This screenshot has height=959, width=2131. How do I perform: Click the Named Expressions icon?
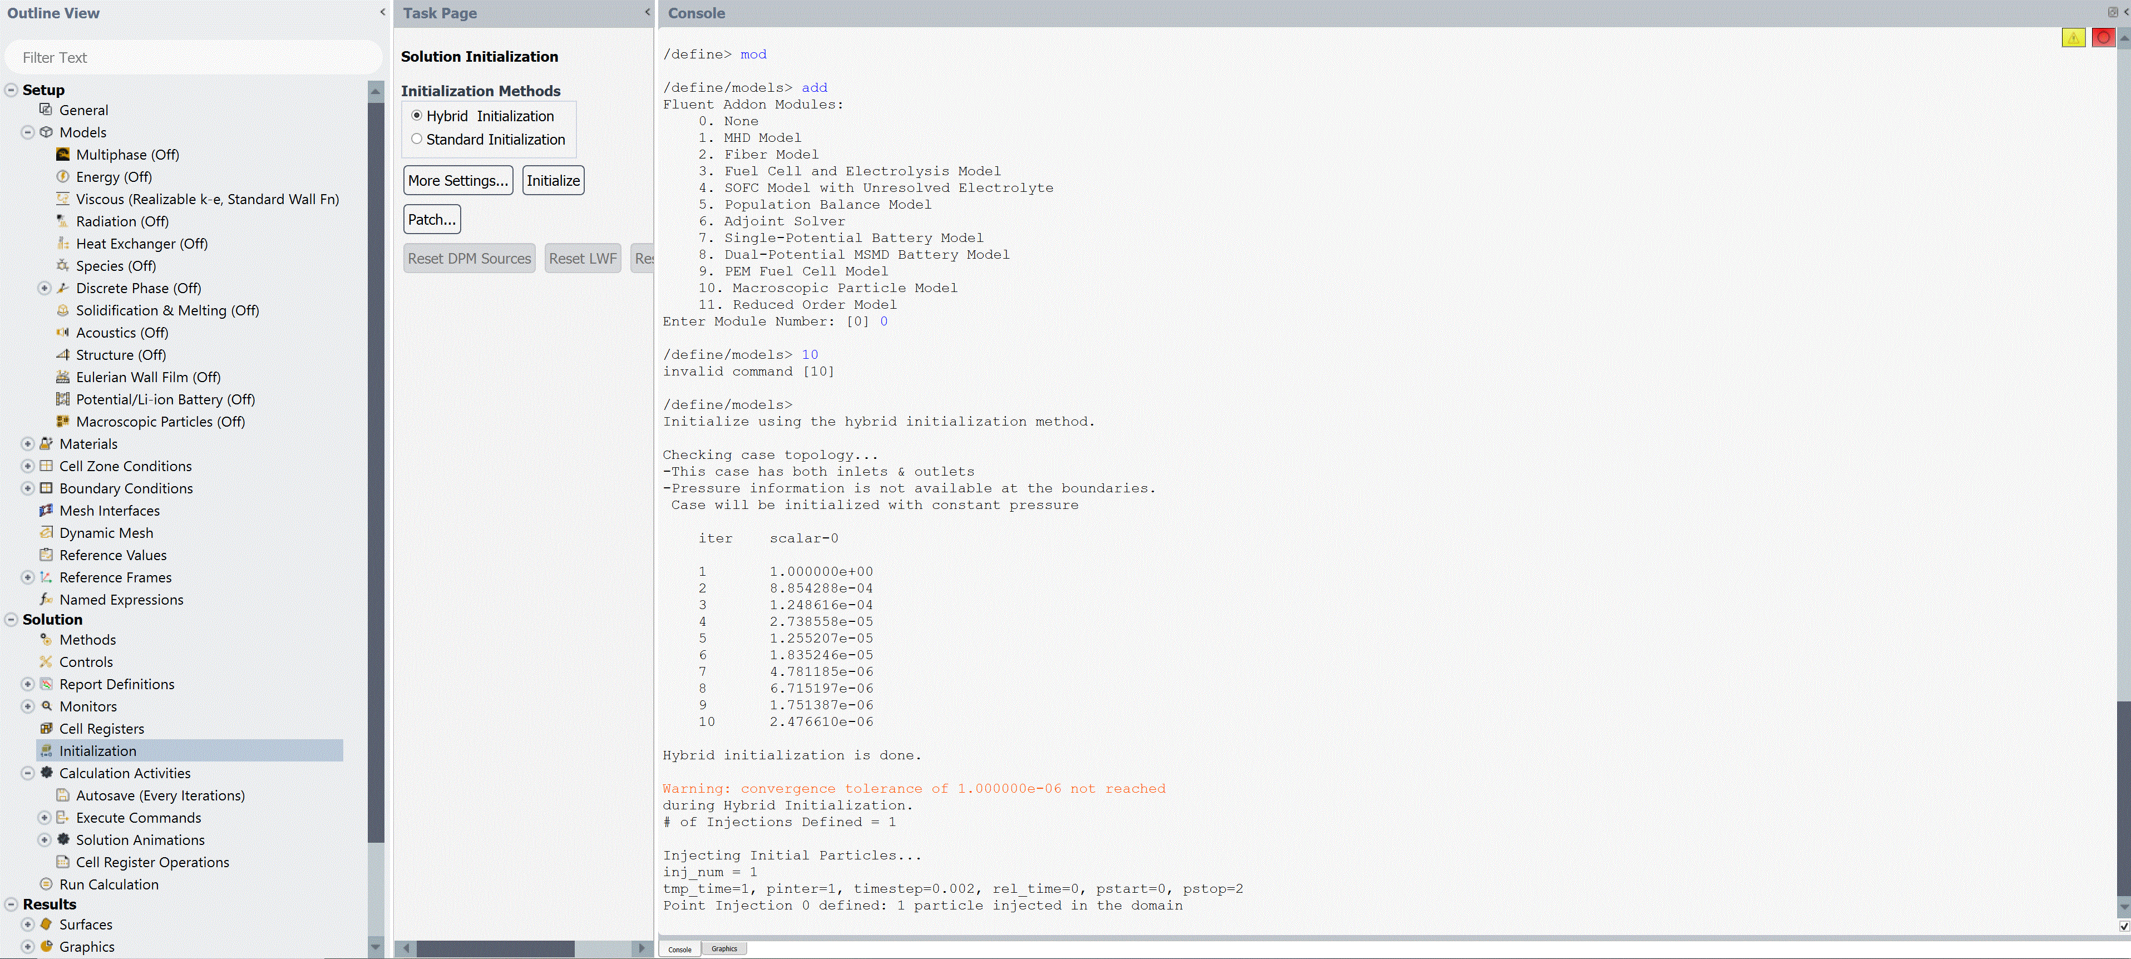46,600
